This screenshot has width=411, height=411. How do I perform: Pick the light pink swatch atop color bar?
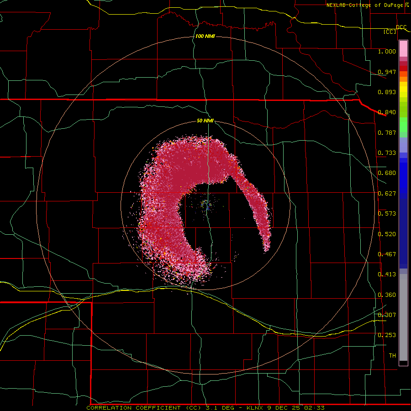click(403, 49)
